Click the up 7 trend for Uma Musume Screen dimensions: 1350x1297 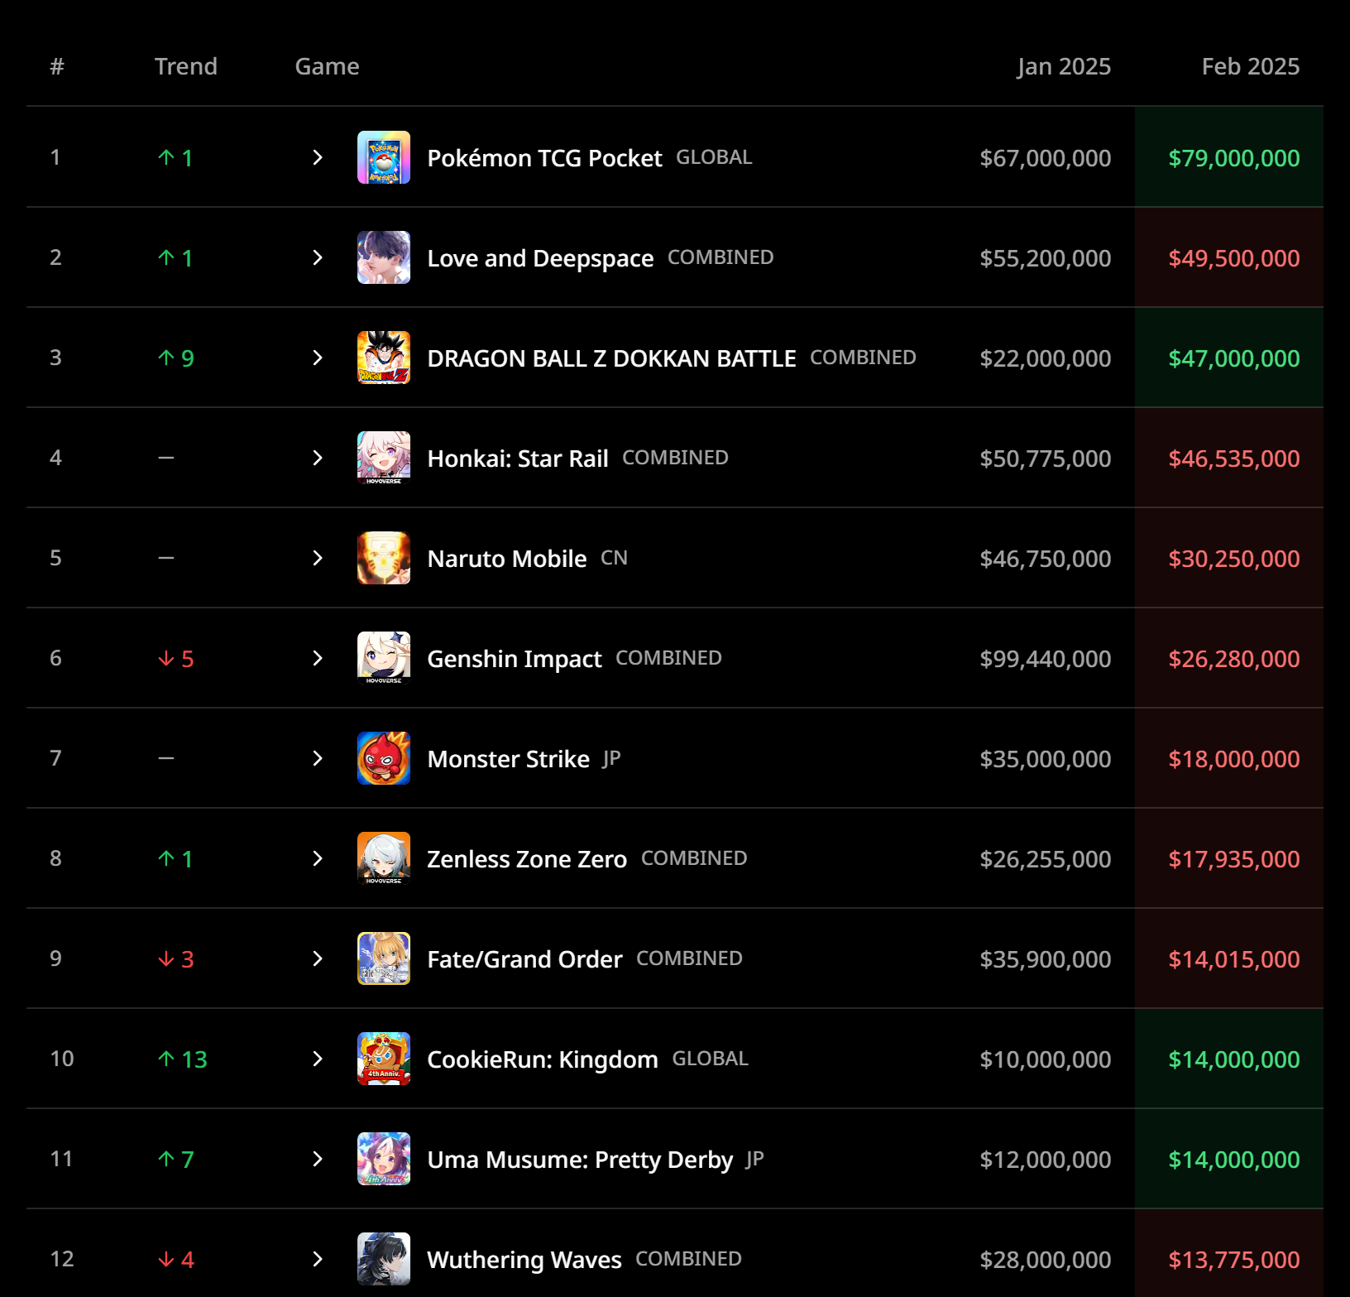point(175,1160)
